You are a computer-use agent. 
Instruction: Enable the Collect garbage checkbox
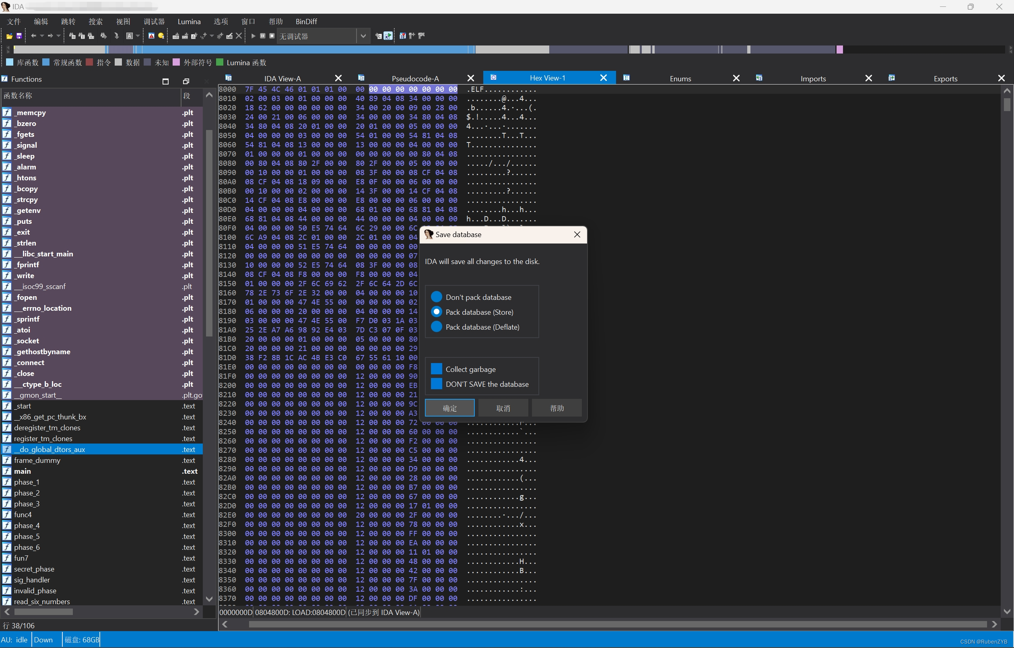tap(436, 369)
